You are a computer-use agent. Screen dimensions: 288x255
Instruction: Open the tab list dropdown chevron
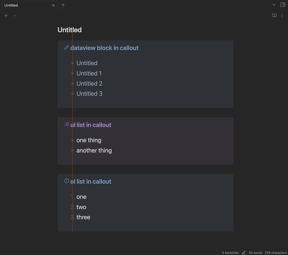[x=273, y=5]
